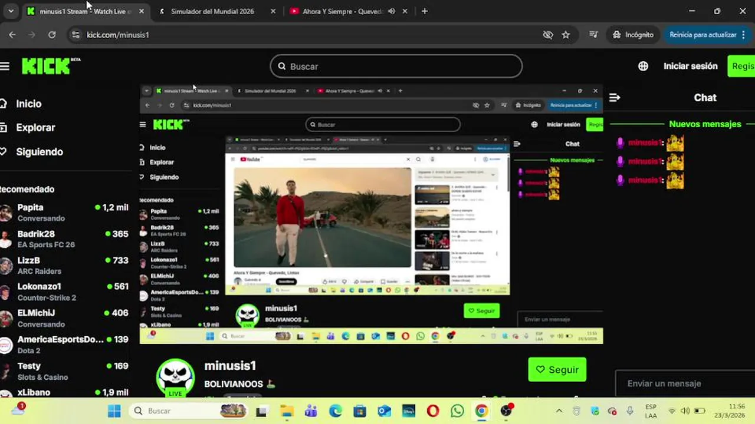Open WhatsApp from the taskbar
Screen dimensions: 755x424
coord(457,411)
